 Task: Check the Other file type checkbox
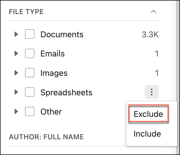(x=30, y=111)
